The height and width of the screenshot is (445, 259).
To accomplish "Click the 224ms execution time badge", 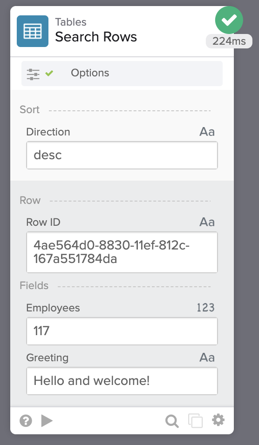I will pyautogui.click(x=229, y=41).
